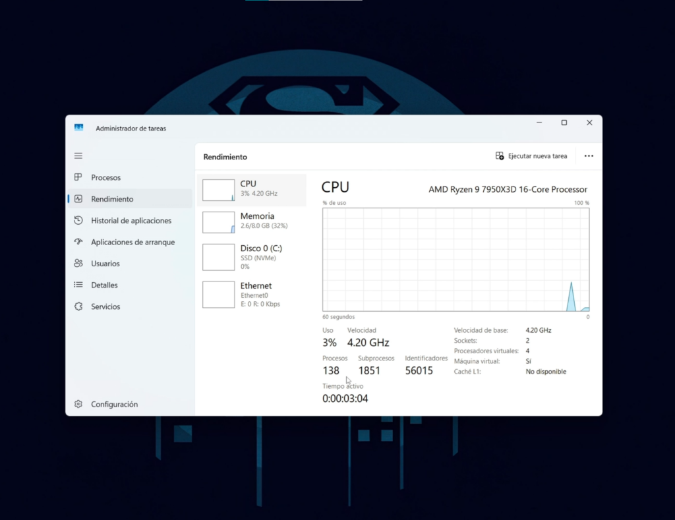The image size is (675, 520).
Task: Click the CPU usage graph area
Action: click(455, 259)
